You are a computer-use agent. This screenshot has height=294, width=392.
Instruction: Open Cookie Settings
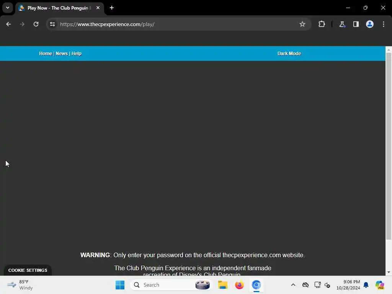click(28, 270)
